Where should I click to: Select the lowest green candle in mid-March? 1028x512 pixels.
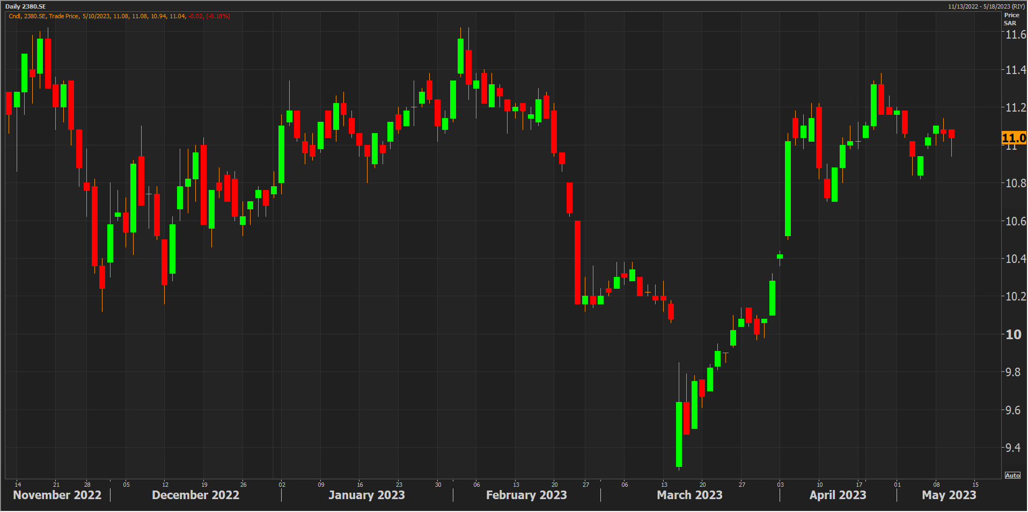pos(679,434)
